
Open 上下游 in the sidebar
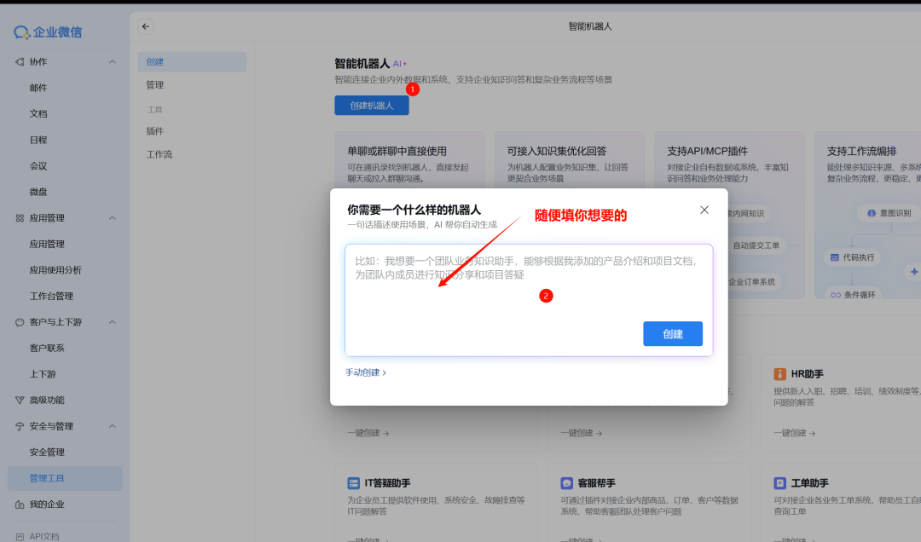[x=43, y=374]
